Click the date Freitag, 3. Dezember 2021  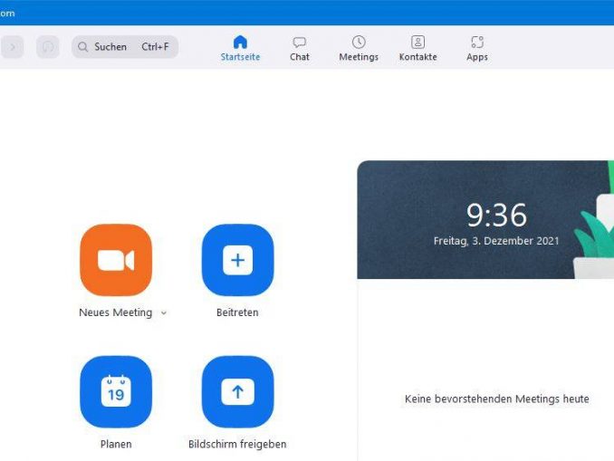(x=496, y=242)
